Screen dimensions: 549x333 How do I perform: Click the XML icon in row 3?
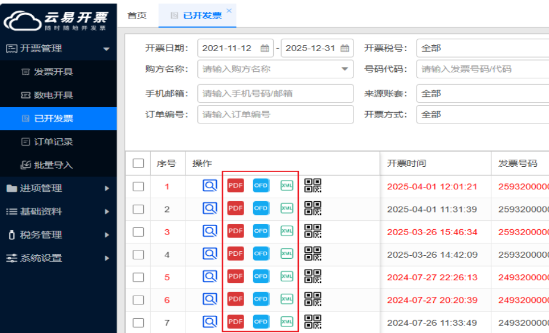(286, 231)
